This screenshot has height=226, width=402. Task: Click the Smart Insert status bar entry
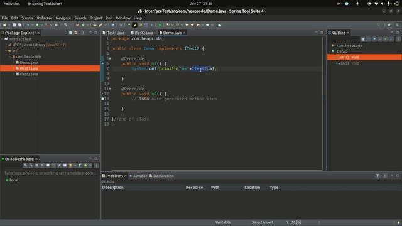[263, 222]
